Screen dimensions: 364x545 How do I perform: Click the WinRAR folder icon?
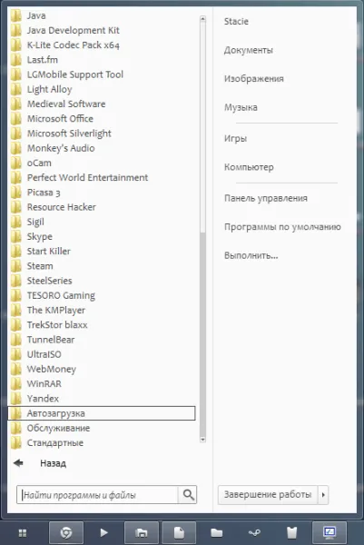coord(16,384)
